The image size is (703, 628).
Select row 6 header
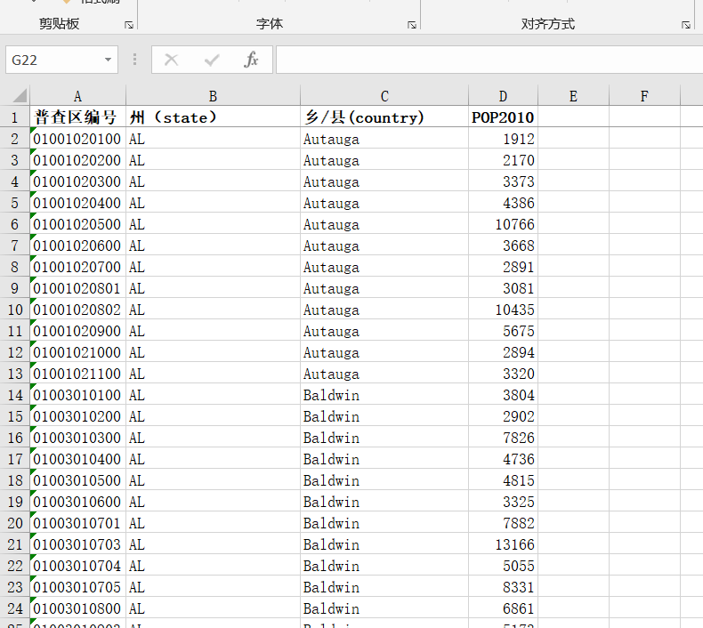[15, 224]
